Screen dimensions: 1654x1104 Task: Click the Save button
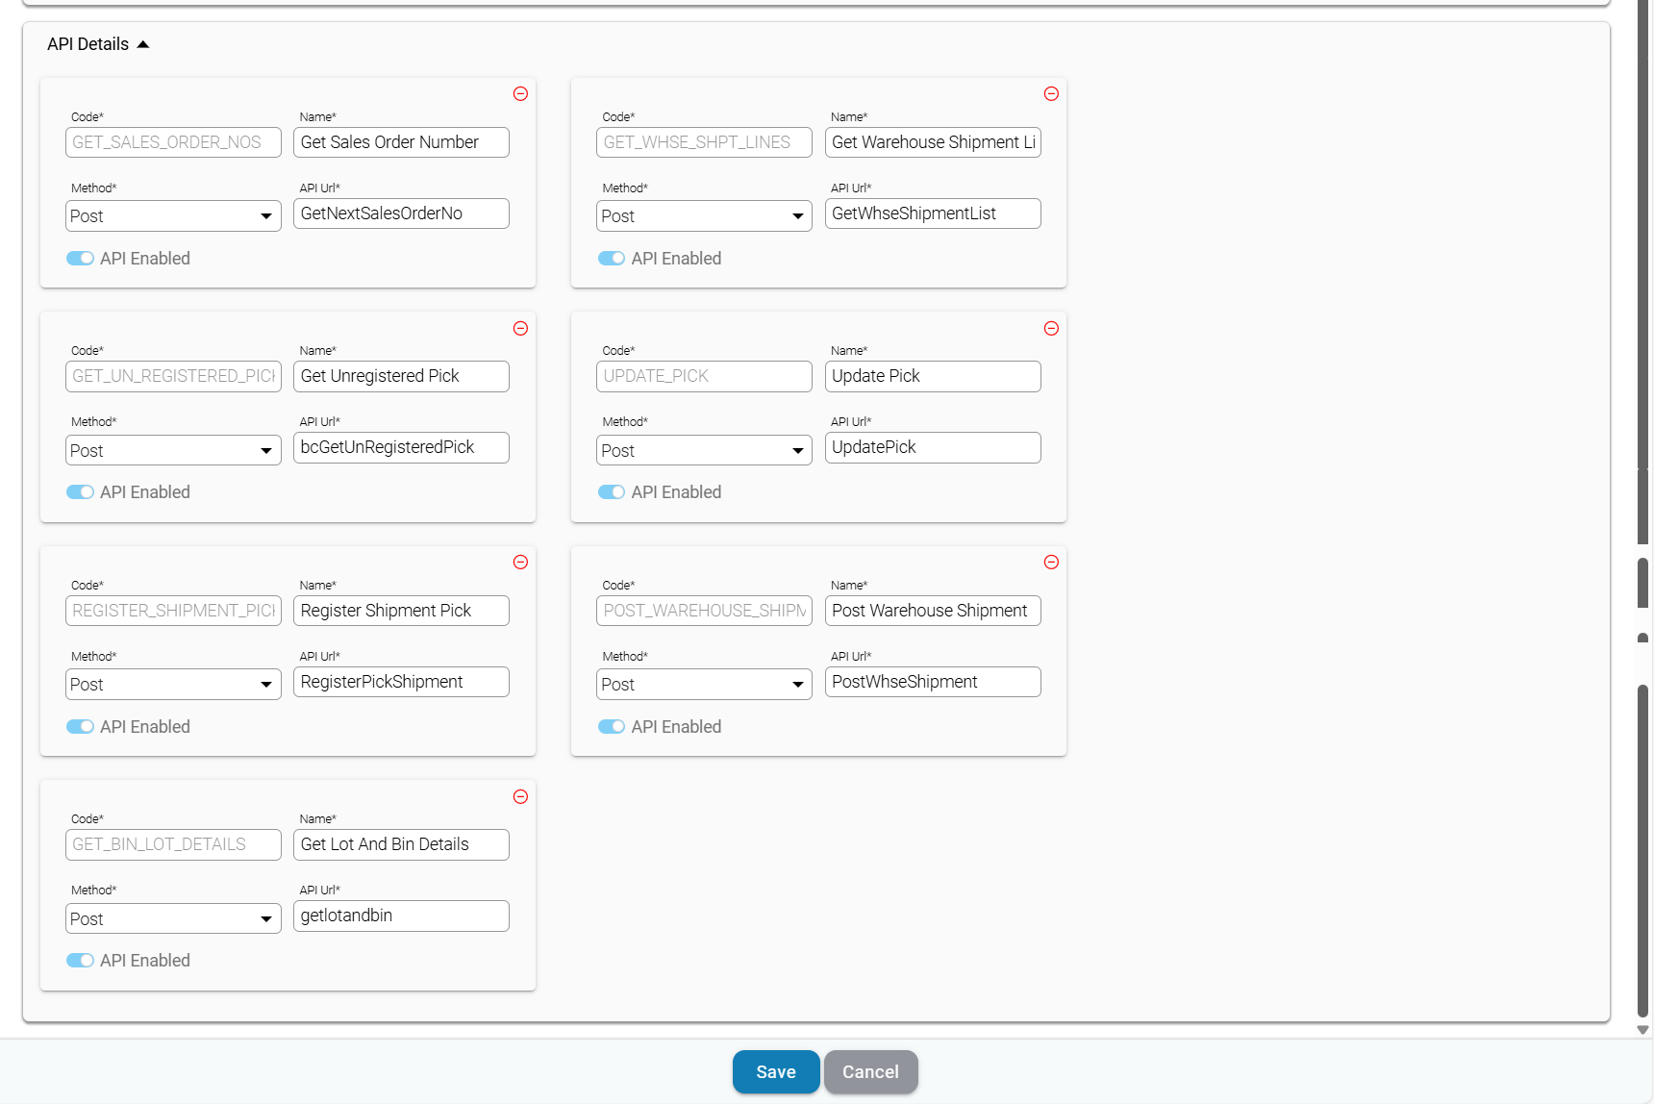[775, 1072]
